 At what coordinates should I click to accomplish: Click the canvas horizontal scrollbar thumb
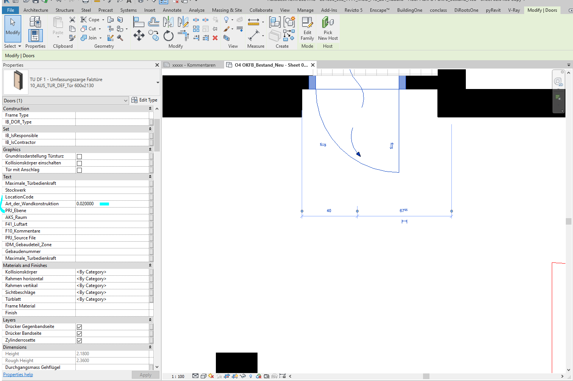tap(426, 376)
